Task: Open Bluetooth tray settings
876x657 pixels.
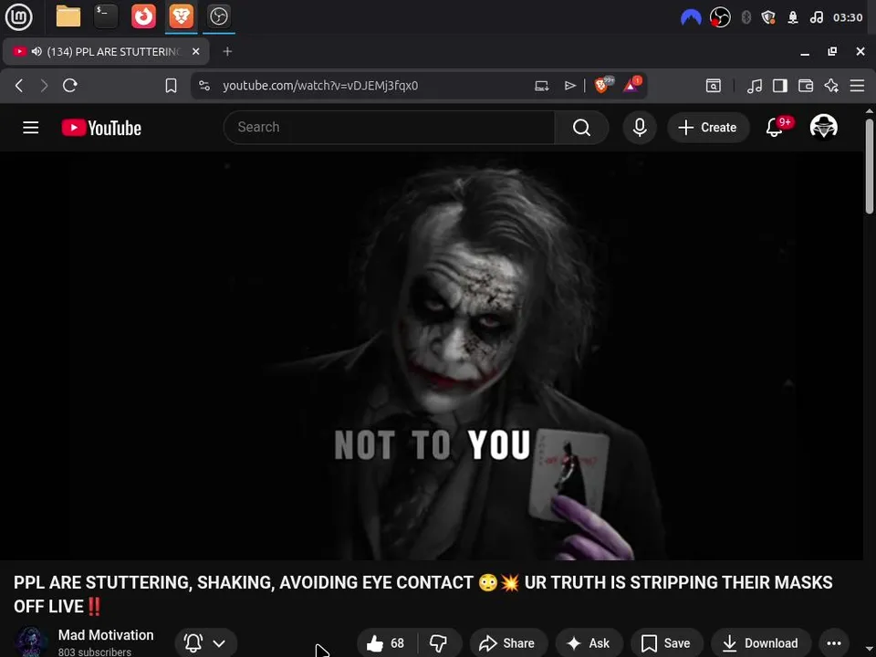Action: [x=746, y=18]
